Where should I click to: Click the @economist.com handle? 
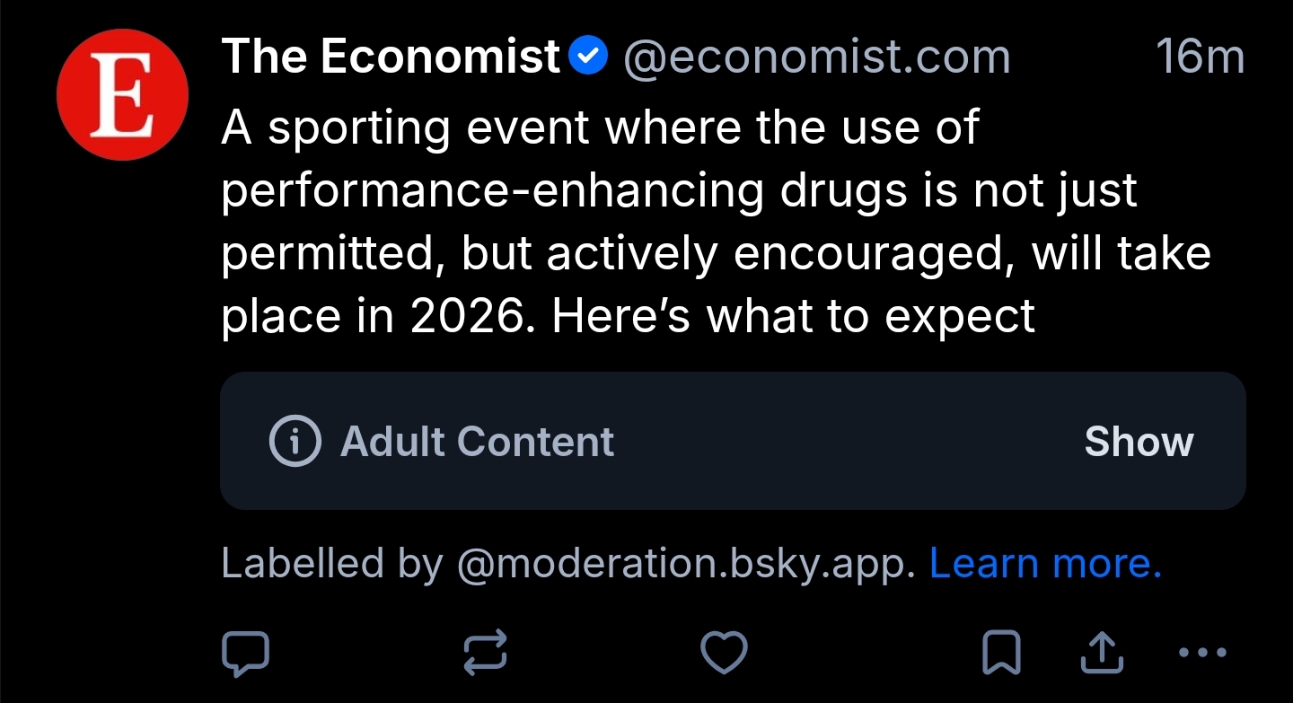[x=816, y=57]
